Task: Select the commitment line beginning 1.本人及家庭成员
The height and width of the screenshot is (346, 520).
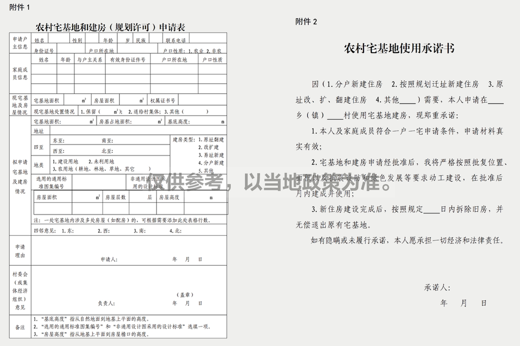Action: [400, 139]
